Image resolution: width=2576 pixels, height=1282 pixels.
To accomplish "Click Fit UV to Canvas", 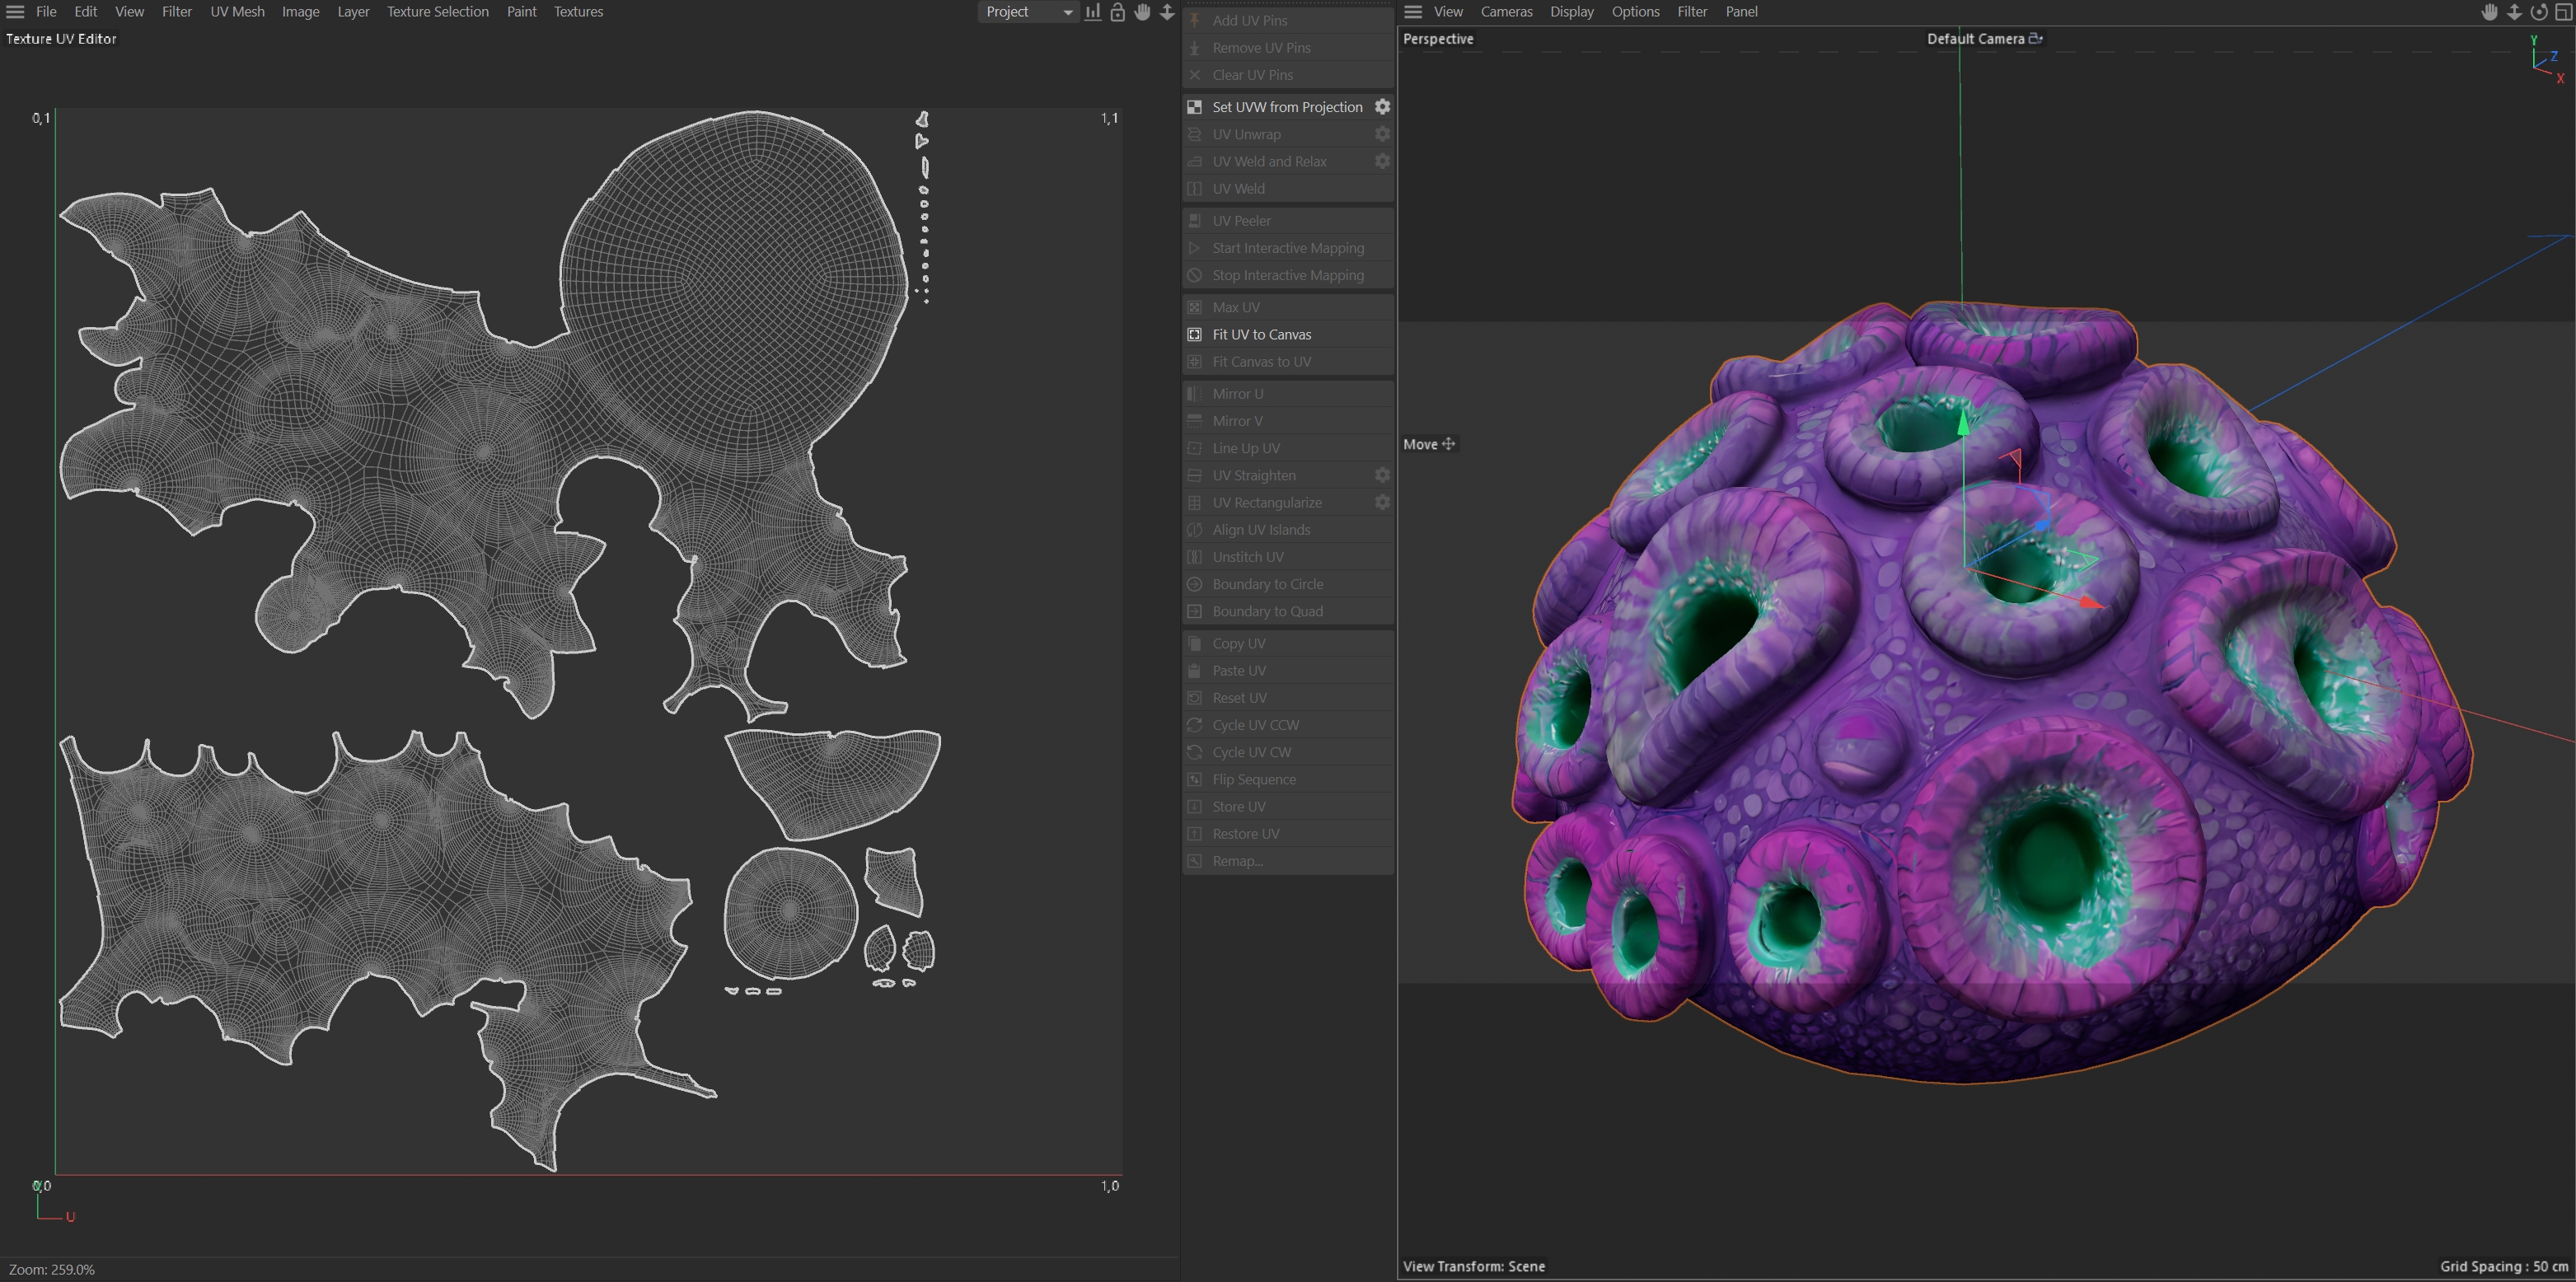I will tap(1261, 334).
